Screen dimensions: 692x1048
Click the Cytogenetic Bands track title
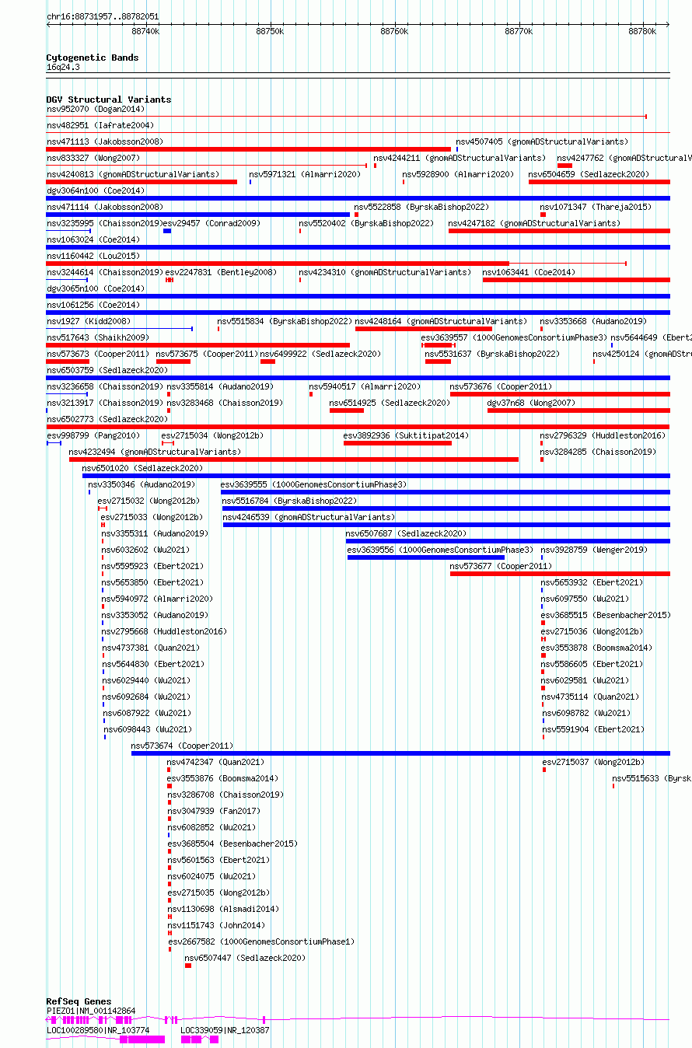(x=93, y=58)
